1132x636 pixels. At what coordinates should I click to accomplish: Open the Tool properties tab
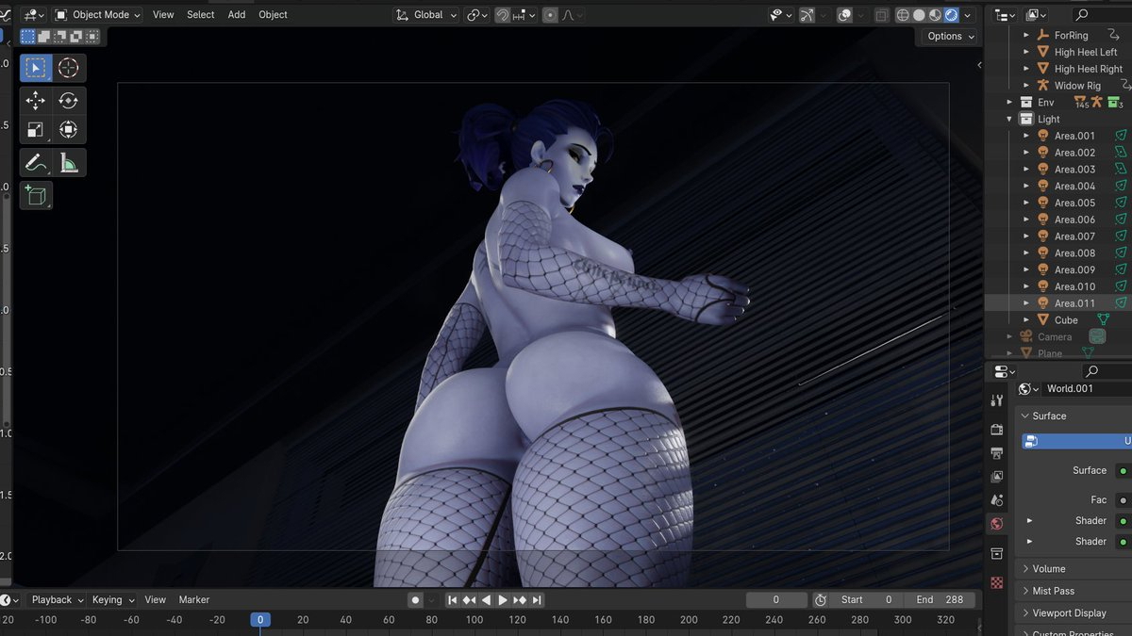997,400
